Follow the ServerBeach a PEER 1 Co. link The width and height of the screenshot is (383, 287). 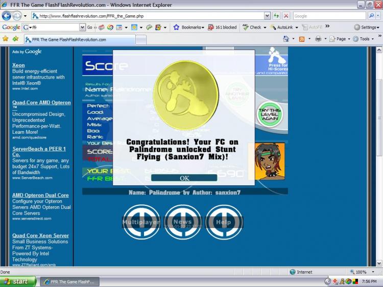pyautogui.click(x=39, y=152)
